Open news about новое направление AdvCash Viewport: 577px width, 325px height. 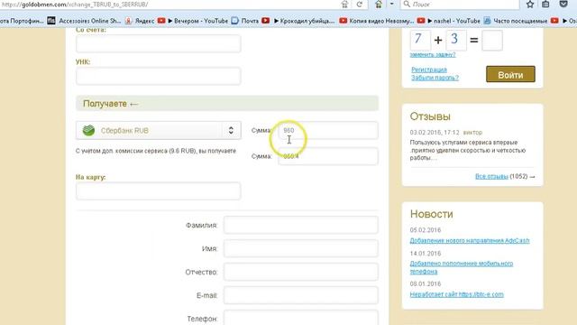pyautogui.click(x=470, y=241)
